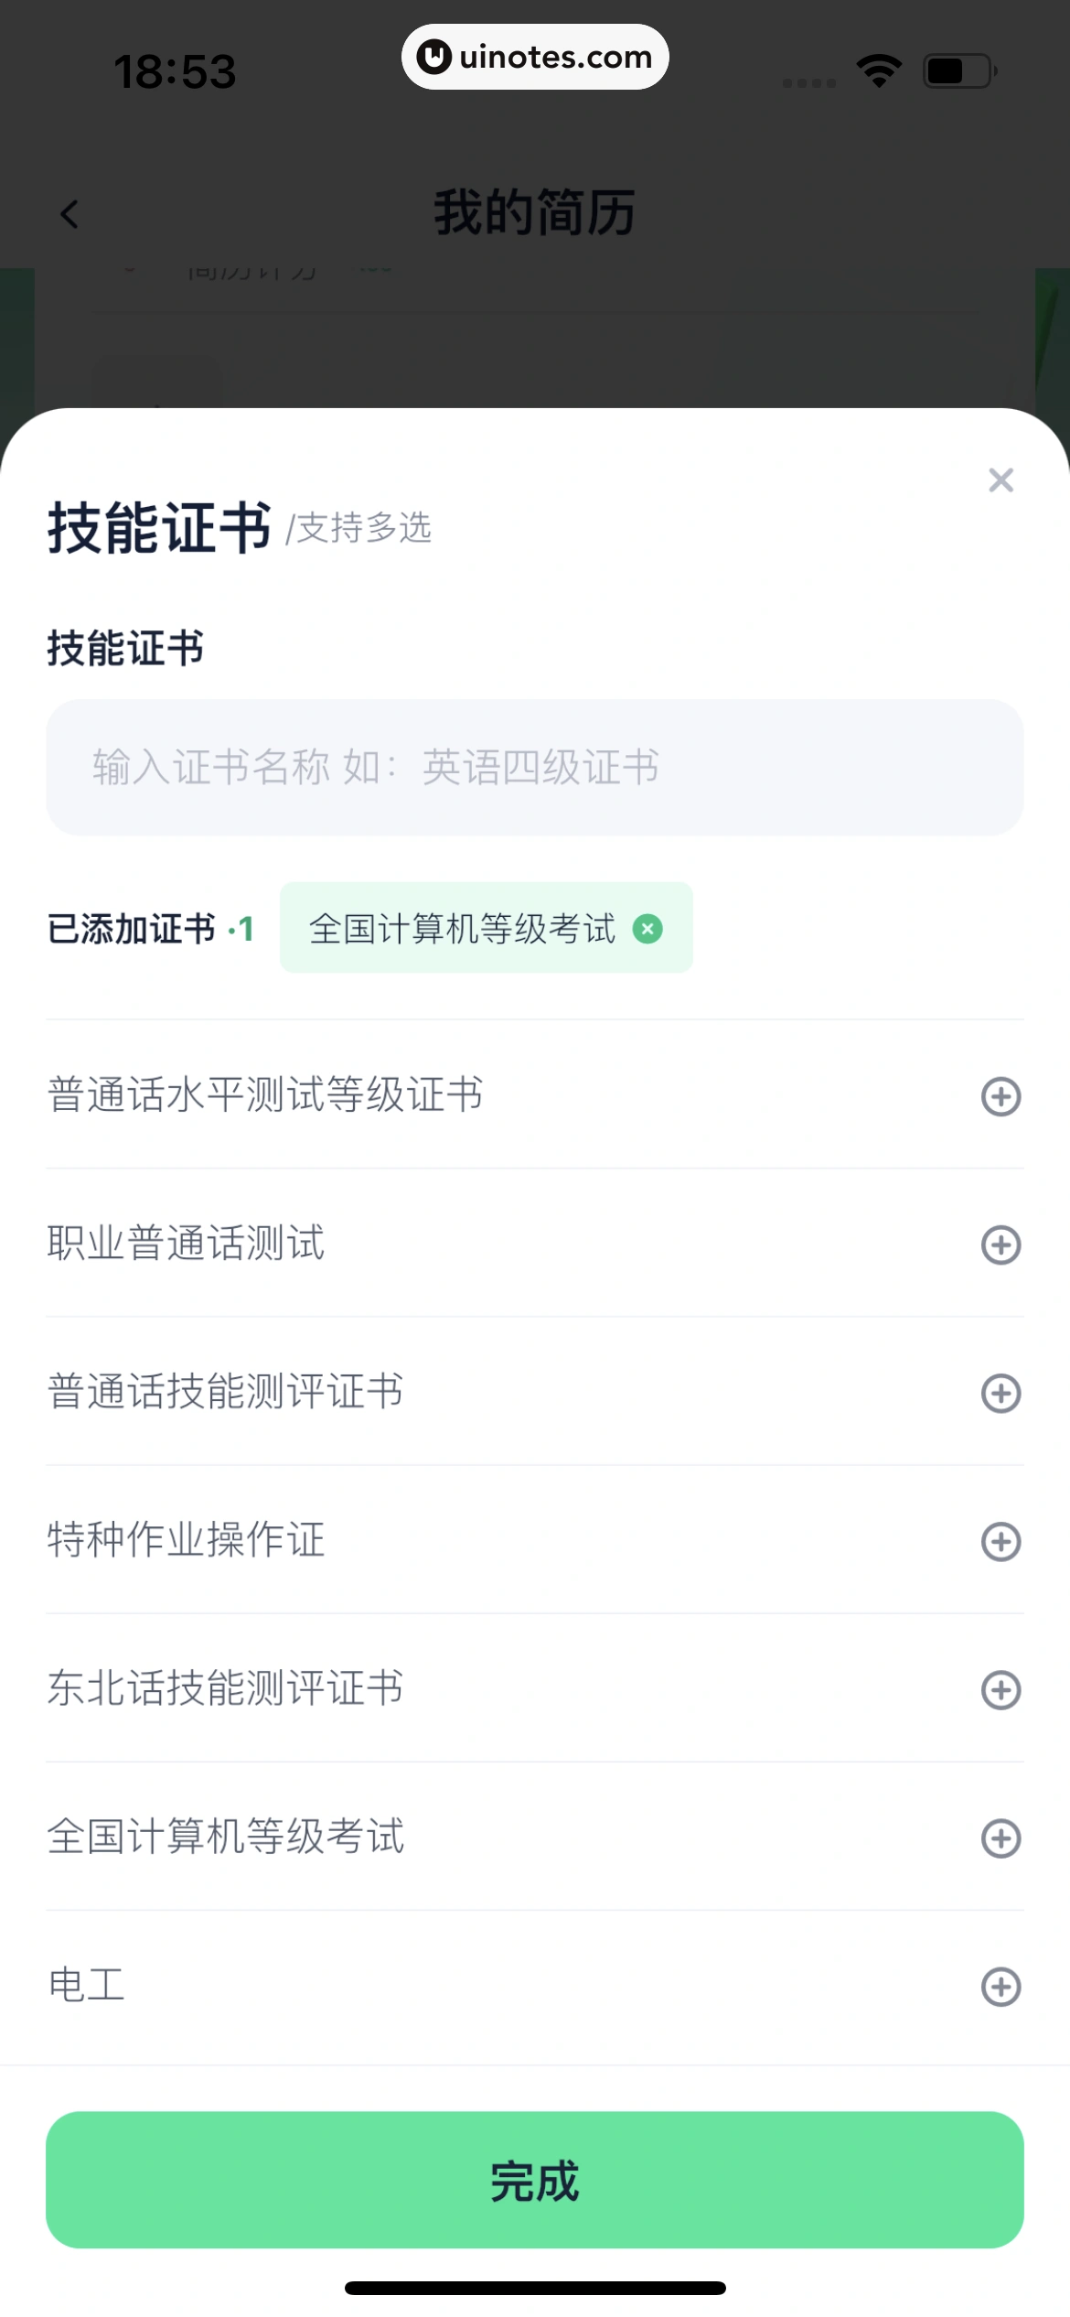Add 普通话水平测试等级证书 with plus icon
Screen dimensions: 1070x2317
pyautogui.click(x=1000, y=1096)
